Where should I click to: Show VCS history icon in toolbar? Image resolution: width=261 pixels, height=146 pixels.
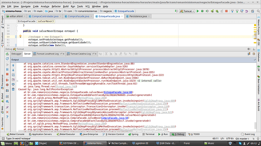(x=242, y=11)
